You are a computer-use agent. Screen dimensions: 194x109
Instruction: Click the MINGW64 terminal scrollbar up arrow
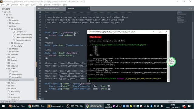[168, 35]
